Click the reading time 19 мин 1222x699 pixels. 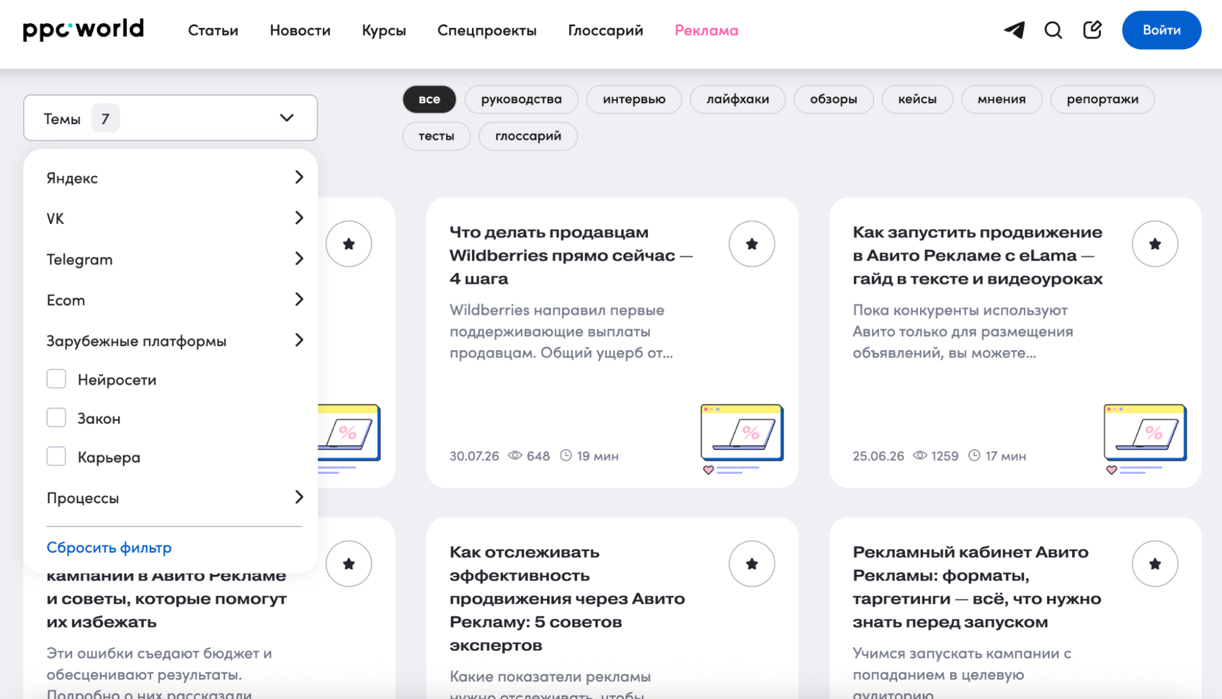pyautogui.click(x=589, y=456)
